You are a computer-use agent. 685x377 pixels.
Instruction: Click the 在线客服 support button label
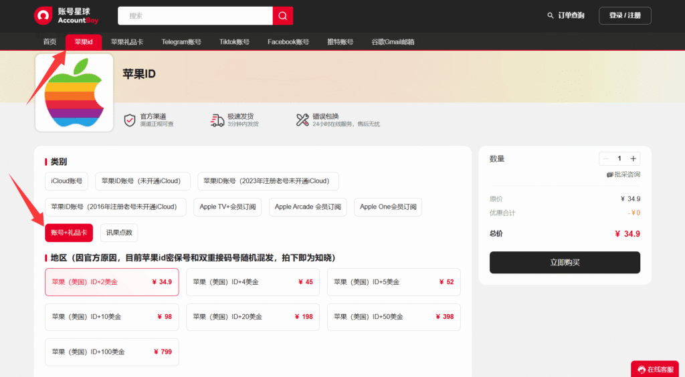[x=660, y=370]
